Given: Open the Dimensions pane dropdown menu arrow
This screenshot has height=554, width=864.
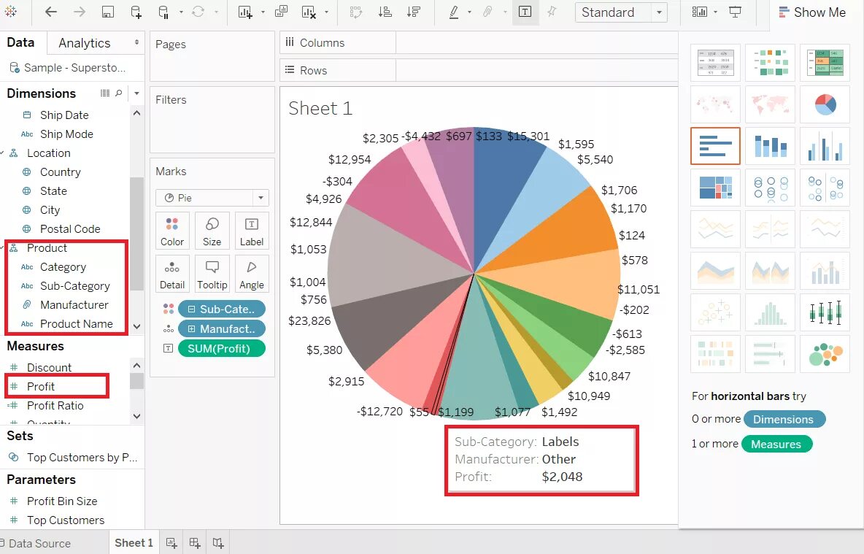Looking at the screenshot, I should pos(136,93).
